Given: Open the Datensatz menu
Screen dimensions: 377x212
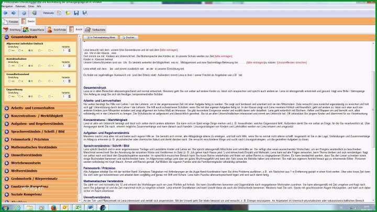Looking at the screenshot, I should coord(20,6).
